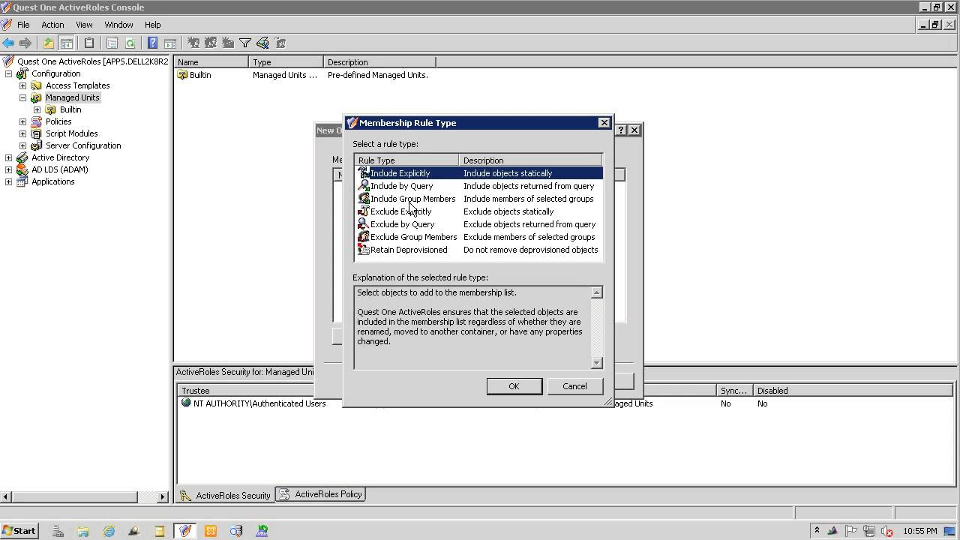
Task: Click the Include by Query rule icon
Action: click(364, 186)
